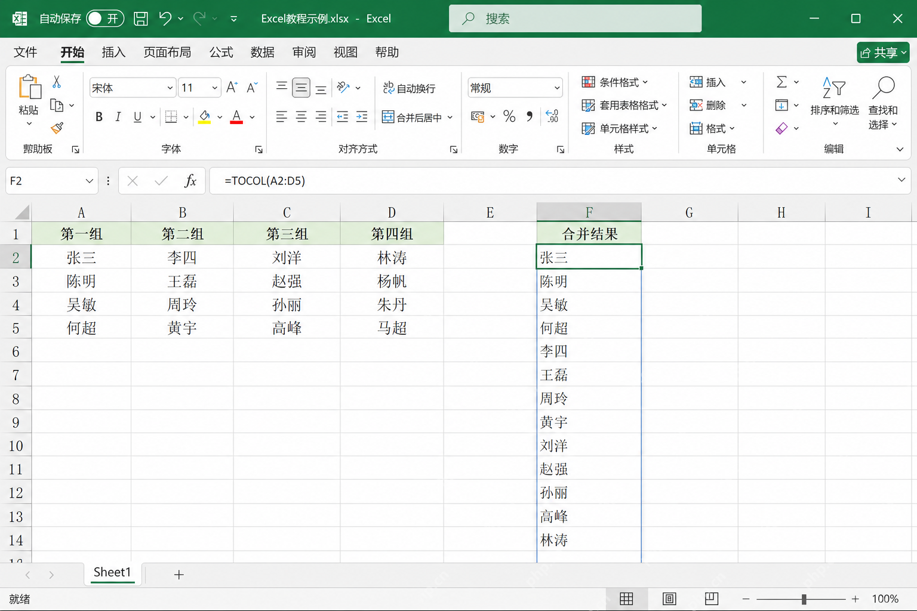Add a new sheet with plus button
The image size is (917, 611).
pos(179,575)
